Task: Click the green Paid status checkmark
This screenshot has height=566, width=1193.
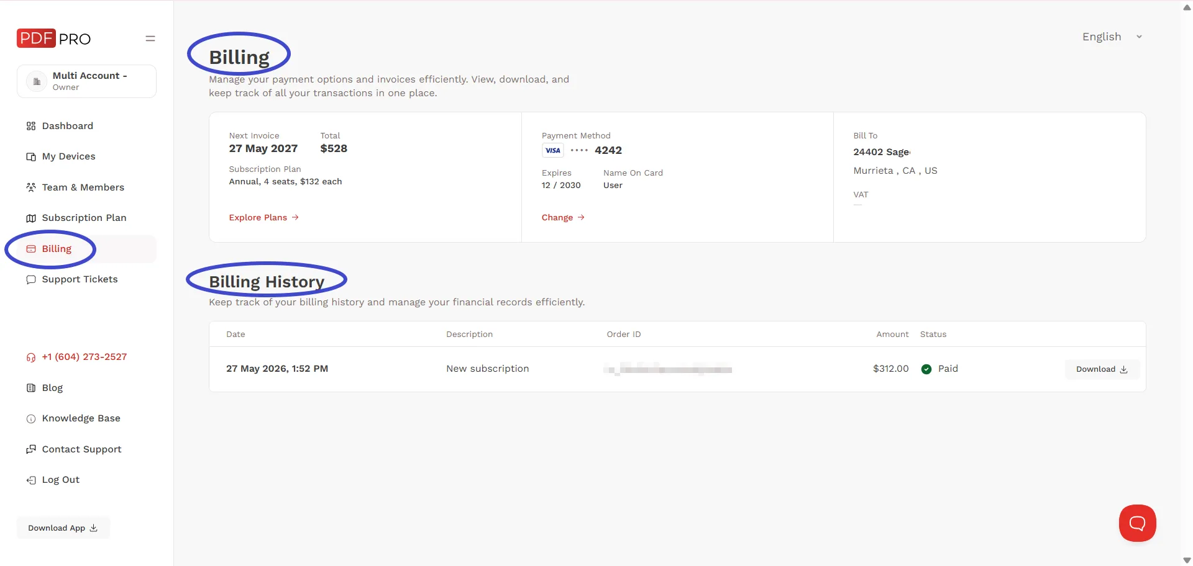Action: [926, 369]
